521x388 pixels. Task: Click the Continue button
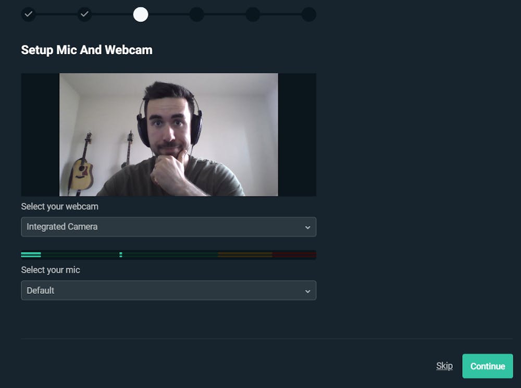coord(488,366)
